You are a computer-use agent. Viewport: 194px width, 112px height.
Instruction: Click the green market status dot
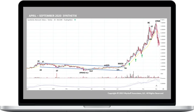pyautogui.click(x=75, y=20)
